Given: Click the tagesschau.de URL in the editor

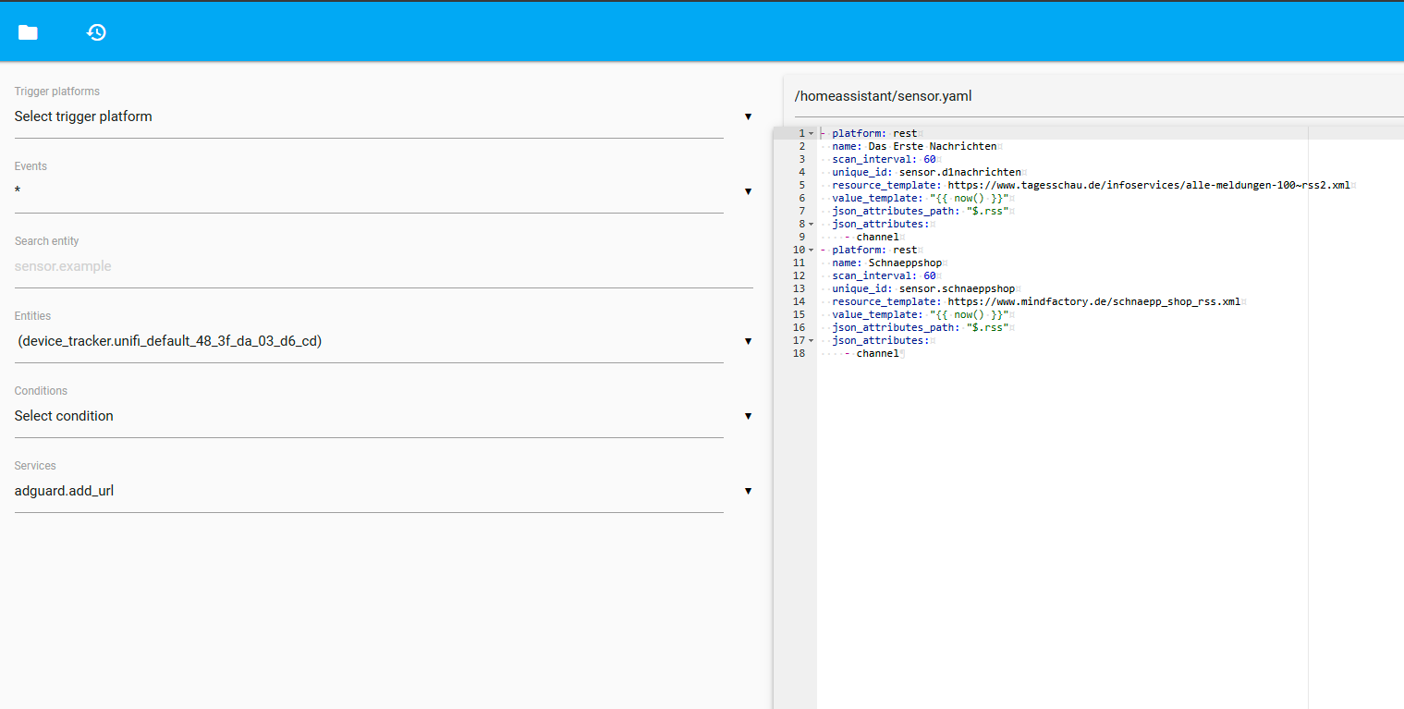Looking at the screenshot, I should [x=1148, y=185].
